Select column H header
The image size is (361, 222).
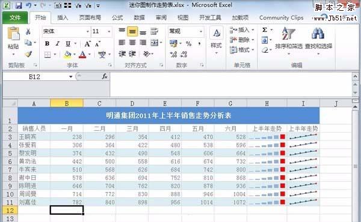point(267,104)
